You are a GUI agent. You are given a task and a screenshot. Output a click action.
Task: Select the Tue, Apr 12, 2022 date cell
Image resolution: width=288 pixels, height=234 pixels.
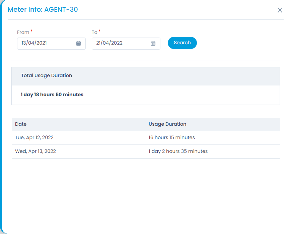point(34,137)
